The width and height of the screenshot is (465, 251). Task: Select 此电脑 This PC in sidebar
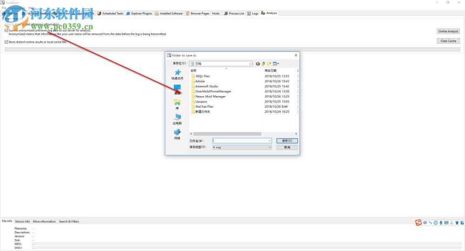[177, 119]
